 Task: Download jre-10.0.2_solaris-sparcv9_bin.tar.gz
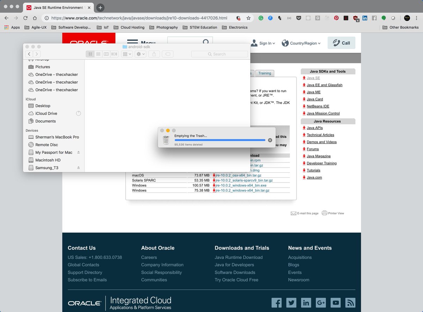coord(244,180)
